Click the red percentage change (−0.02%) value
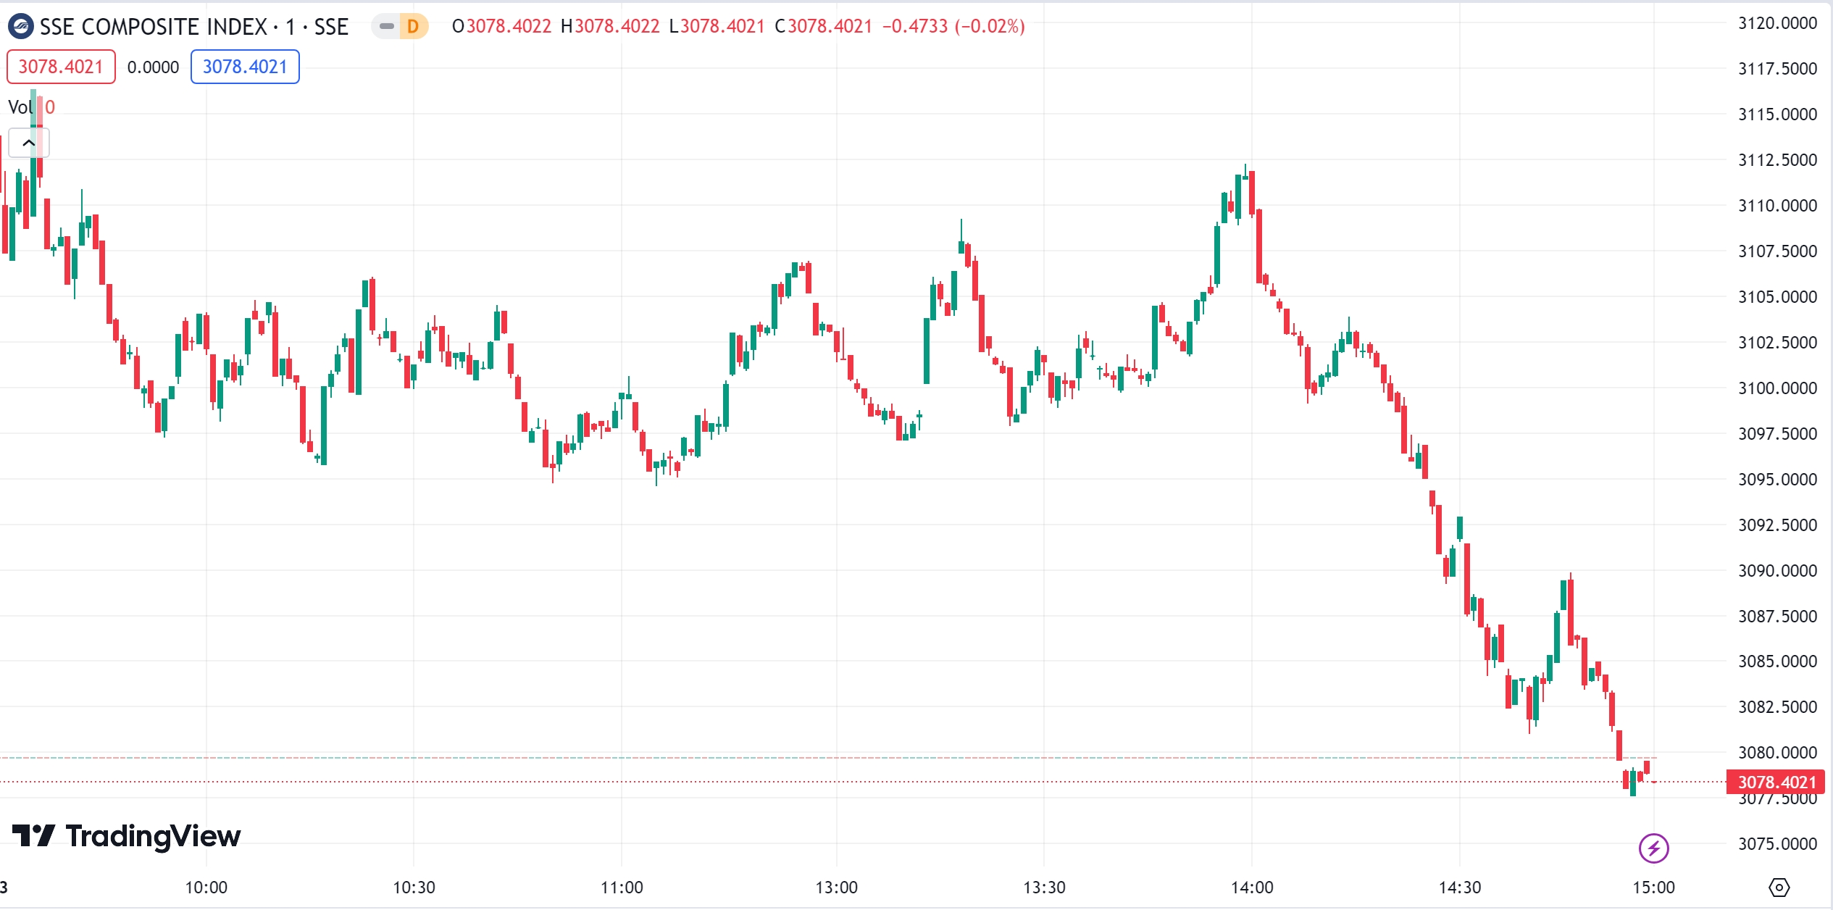The width and height of the screenshot is (1833, 910). click(990, 27)
